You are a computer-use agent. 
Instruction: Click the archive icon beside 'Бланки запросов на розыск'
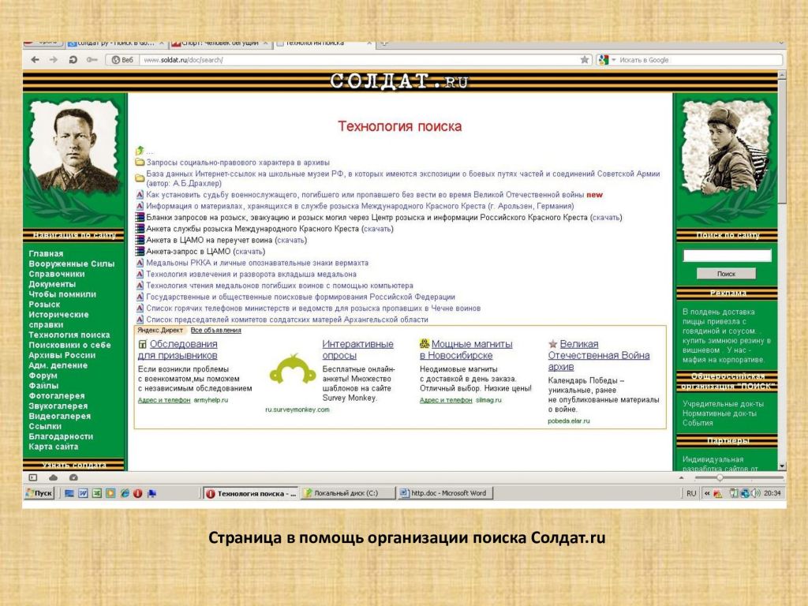(140, 218)
